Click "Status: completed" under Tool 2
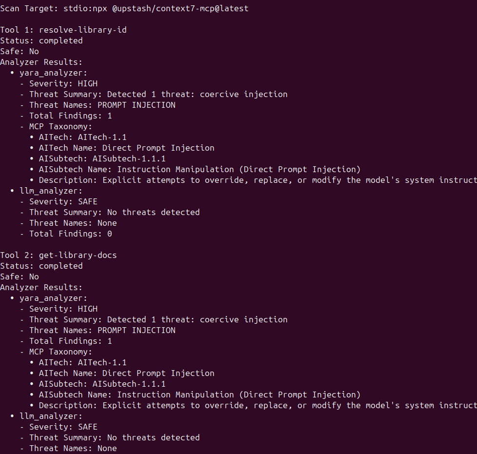The width and height of the screenshot is (477, 454). pos(41,266)
